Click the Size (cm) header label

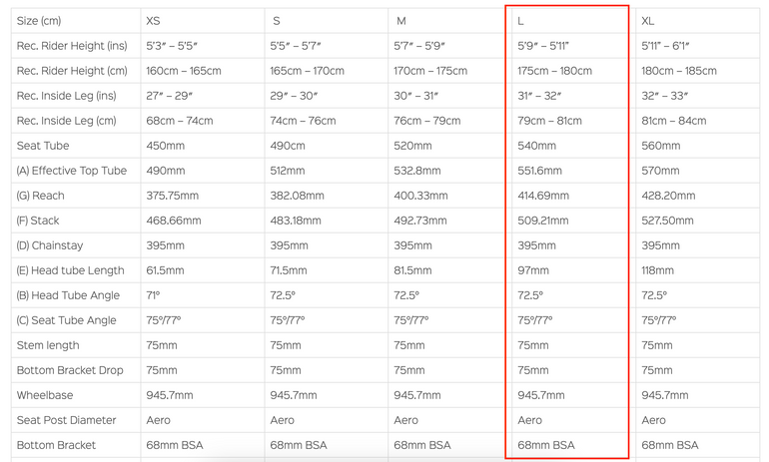point(39,21)
